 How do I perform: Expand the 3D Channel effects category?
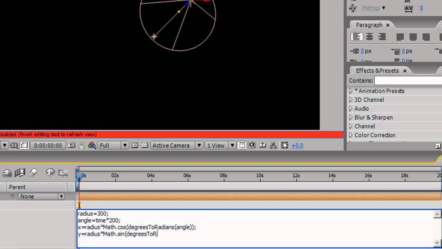pyautogui.click(x=351, y=100)
